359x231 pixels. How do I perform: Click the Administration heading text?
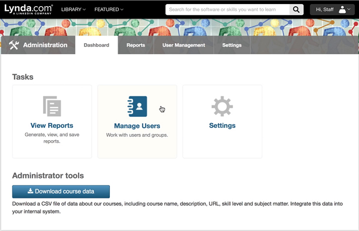tap(45, 45)
